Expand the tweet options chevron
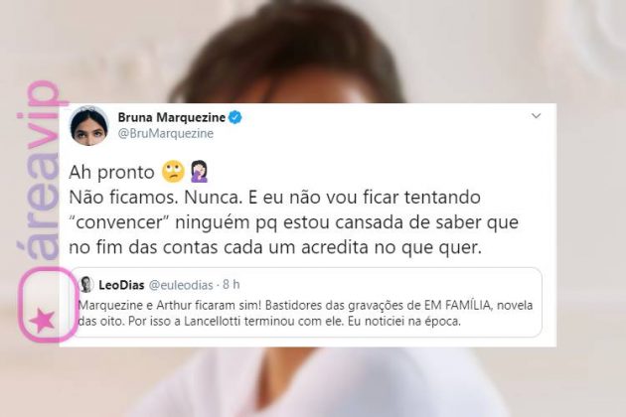 point(536,116)
